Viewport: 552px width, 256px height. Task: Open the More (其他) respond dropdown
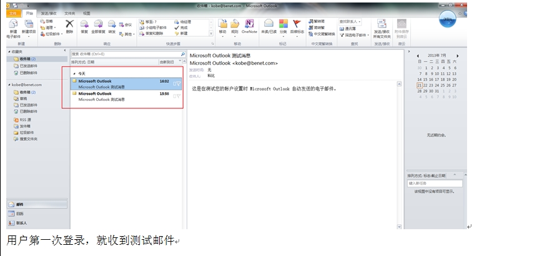(x=127, y=34)
